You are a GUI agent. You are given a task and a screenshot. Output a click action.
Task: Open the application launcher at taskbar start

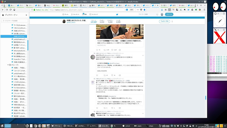(2, 126)
